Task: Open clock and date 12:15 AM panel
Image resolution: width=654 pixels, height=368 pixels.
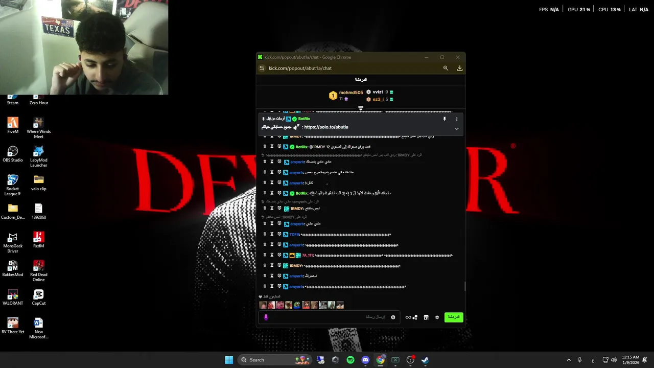Action: 631,360
